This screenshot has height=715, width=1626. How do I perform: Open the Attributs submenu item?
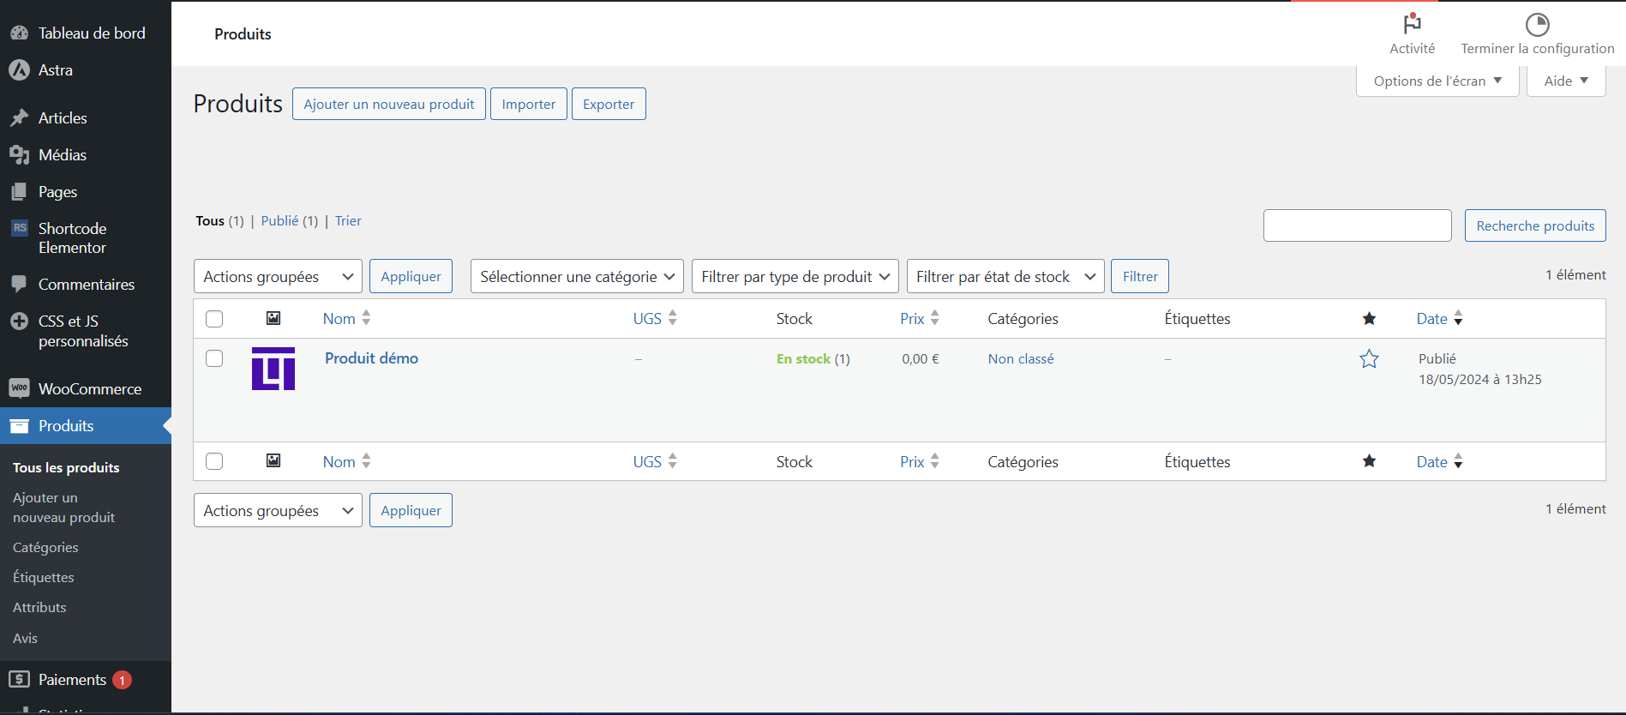[x=39, y=607]
